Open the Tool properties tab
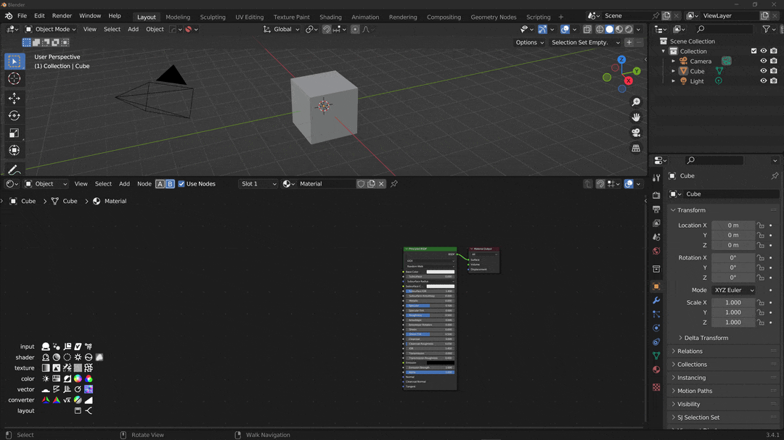Screen dimensions: 784x440 656,178
